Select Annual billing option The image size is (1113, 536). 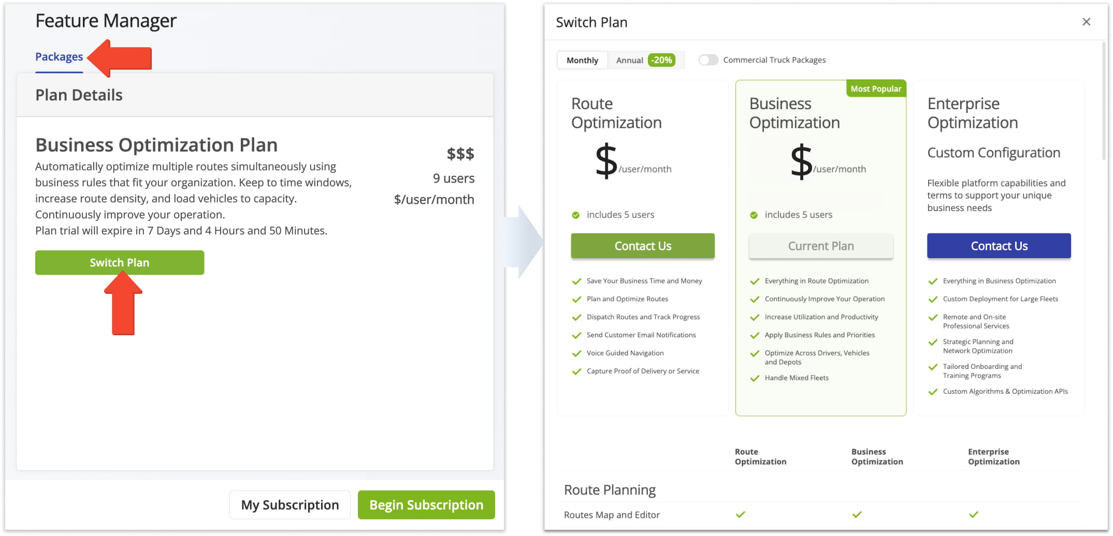pyautogui.click(x=629, y=60)
